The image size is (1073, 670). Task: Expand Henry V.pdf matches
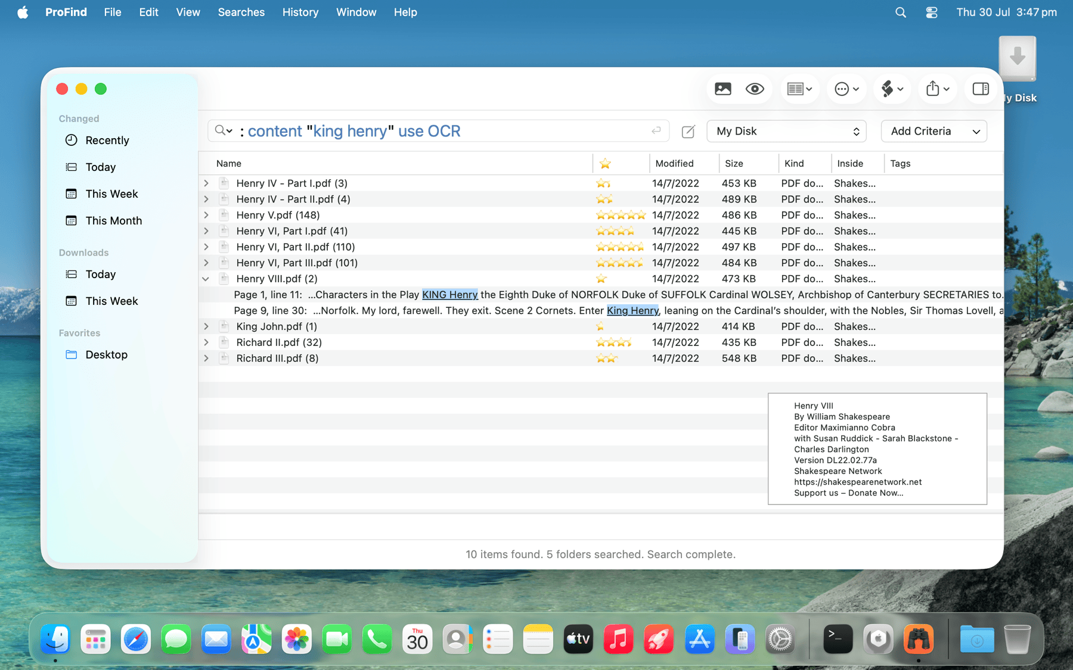click(x=206, y=215)
